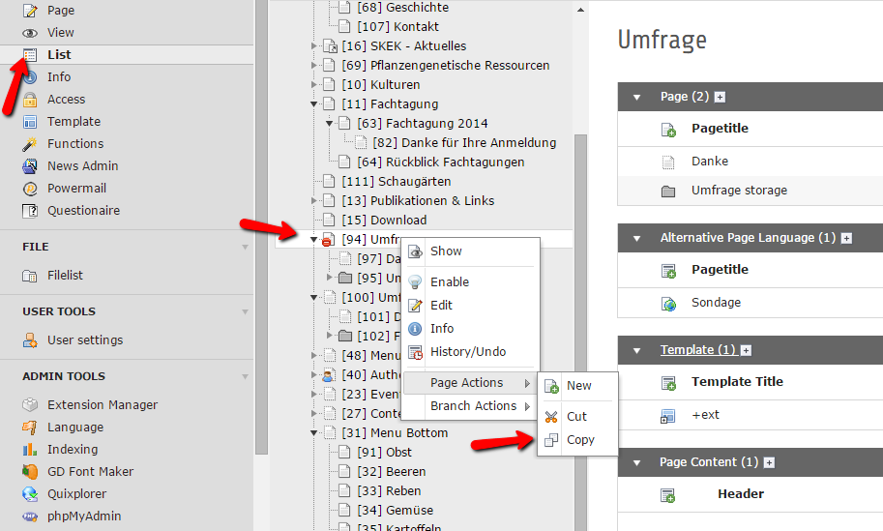Click the New page icon in submenu
The image size is (883, 531).
pyautogui.click(x=551, y=386)
